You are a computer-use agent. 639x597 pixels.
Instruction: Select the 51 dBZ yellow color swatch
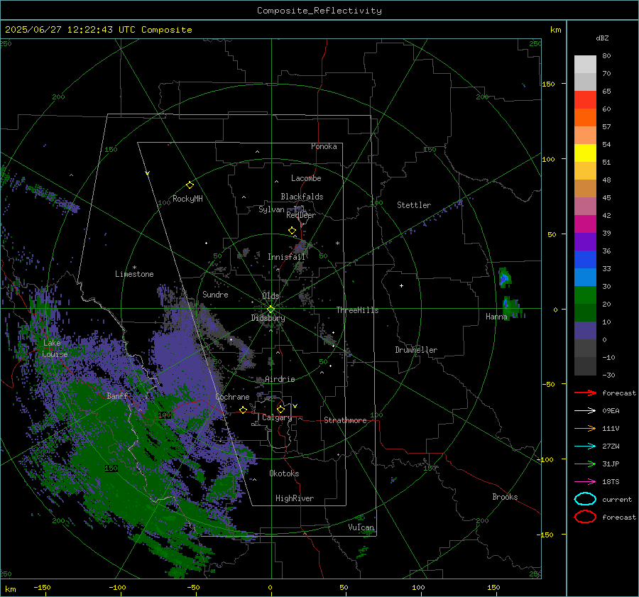tap(585, 153)
